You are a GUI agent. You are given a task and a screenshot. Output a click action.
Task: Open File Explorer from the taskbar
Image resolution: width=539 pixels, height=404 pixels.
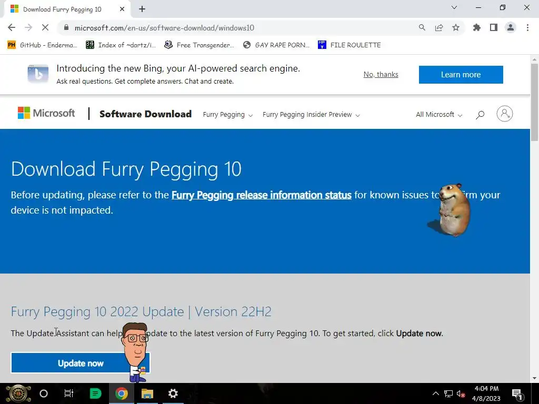[x=147, y=393]
